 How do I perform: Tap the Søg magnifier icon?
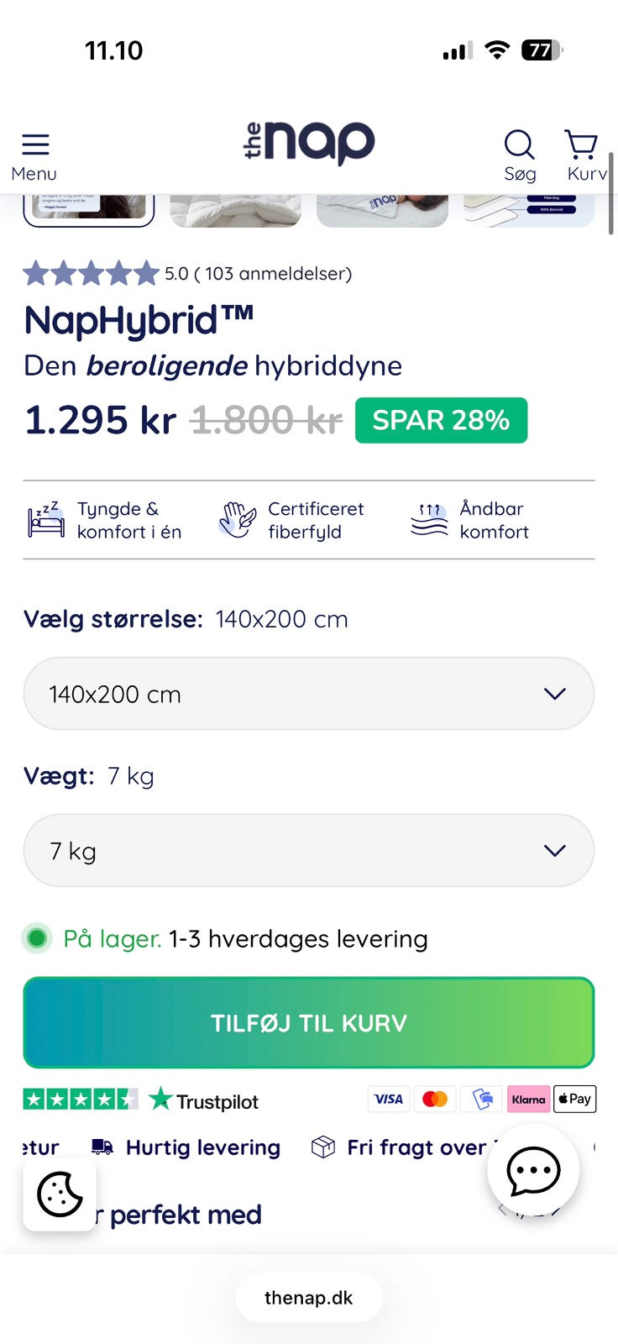(519, 144)
